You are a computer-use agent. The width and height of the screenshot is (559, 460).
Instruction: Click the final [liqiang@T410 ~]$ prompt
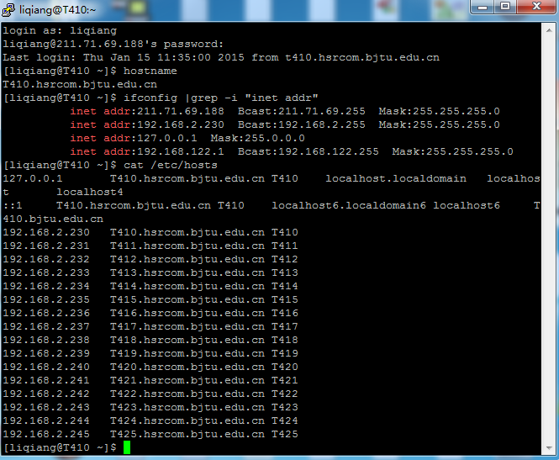click(x=60, y=448)
